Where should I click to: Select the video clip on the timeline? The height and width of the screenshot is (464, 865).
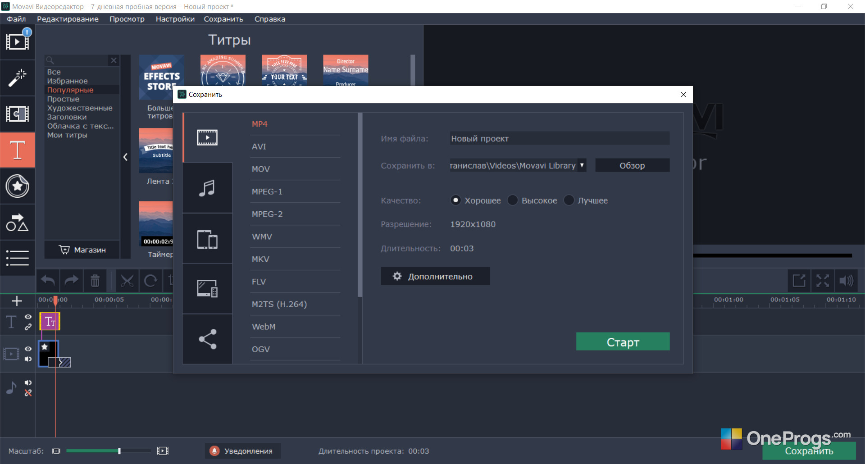[48, 354]
